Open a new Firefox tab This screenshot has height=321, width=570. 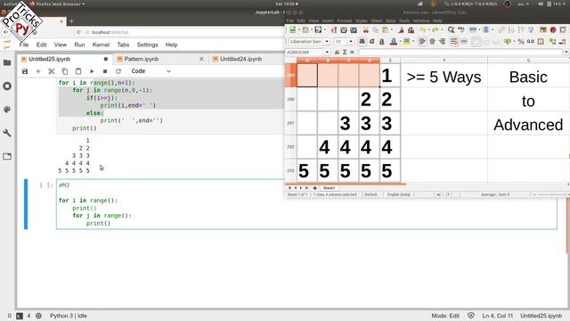pos(71,21)
